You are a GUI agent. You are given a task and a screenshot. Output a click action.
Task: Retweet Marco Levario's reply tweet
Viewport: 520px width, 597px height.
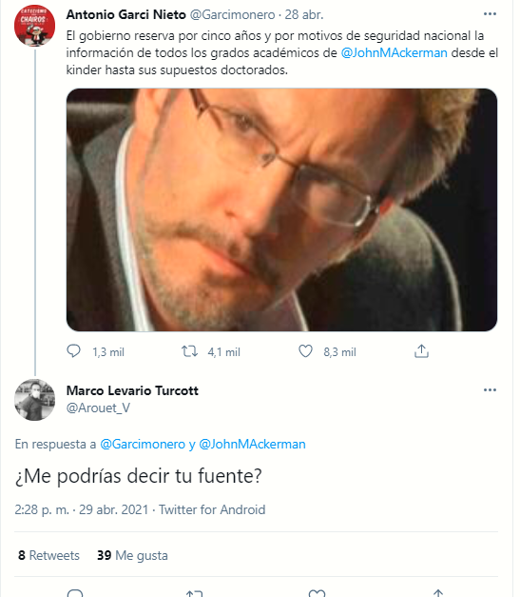[x=194, y=593]
